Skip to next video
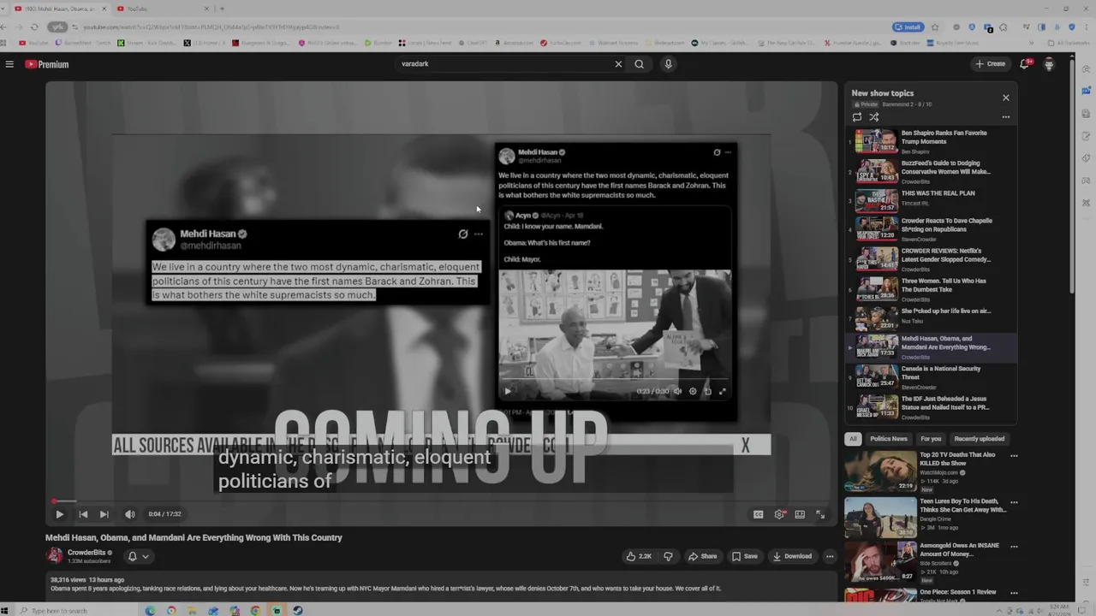The height and width of the screenshot is (616, 1096). coord(104,514)
